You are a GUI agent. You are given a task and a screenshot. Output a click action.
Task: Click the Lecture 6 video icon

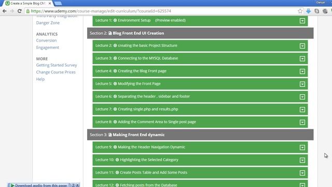(115, 97)
